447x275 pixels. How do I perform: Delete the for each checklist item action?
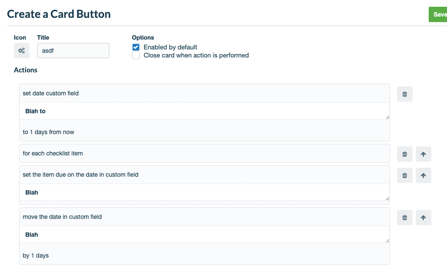point(404,154)
